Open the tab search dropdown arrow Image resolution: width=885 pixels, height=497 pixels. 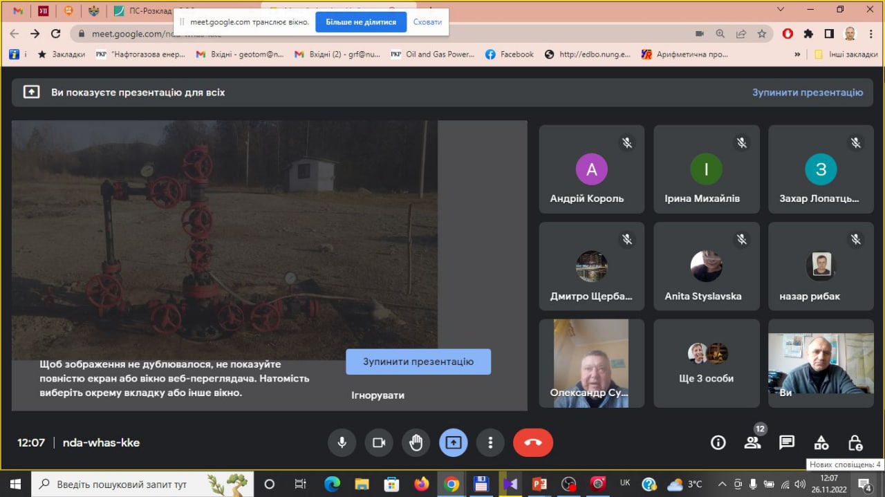781,9
